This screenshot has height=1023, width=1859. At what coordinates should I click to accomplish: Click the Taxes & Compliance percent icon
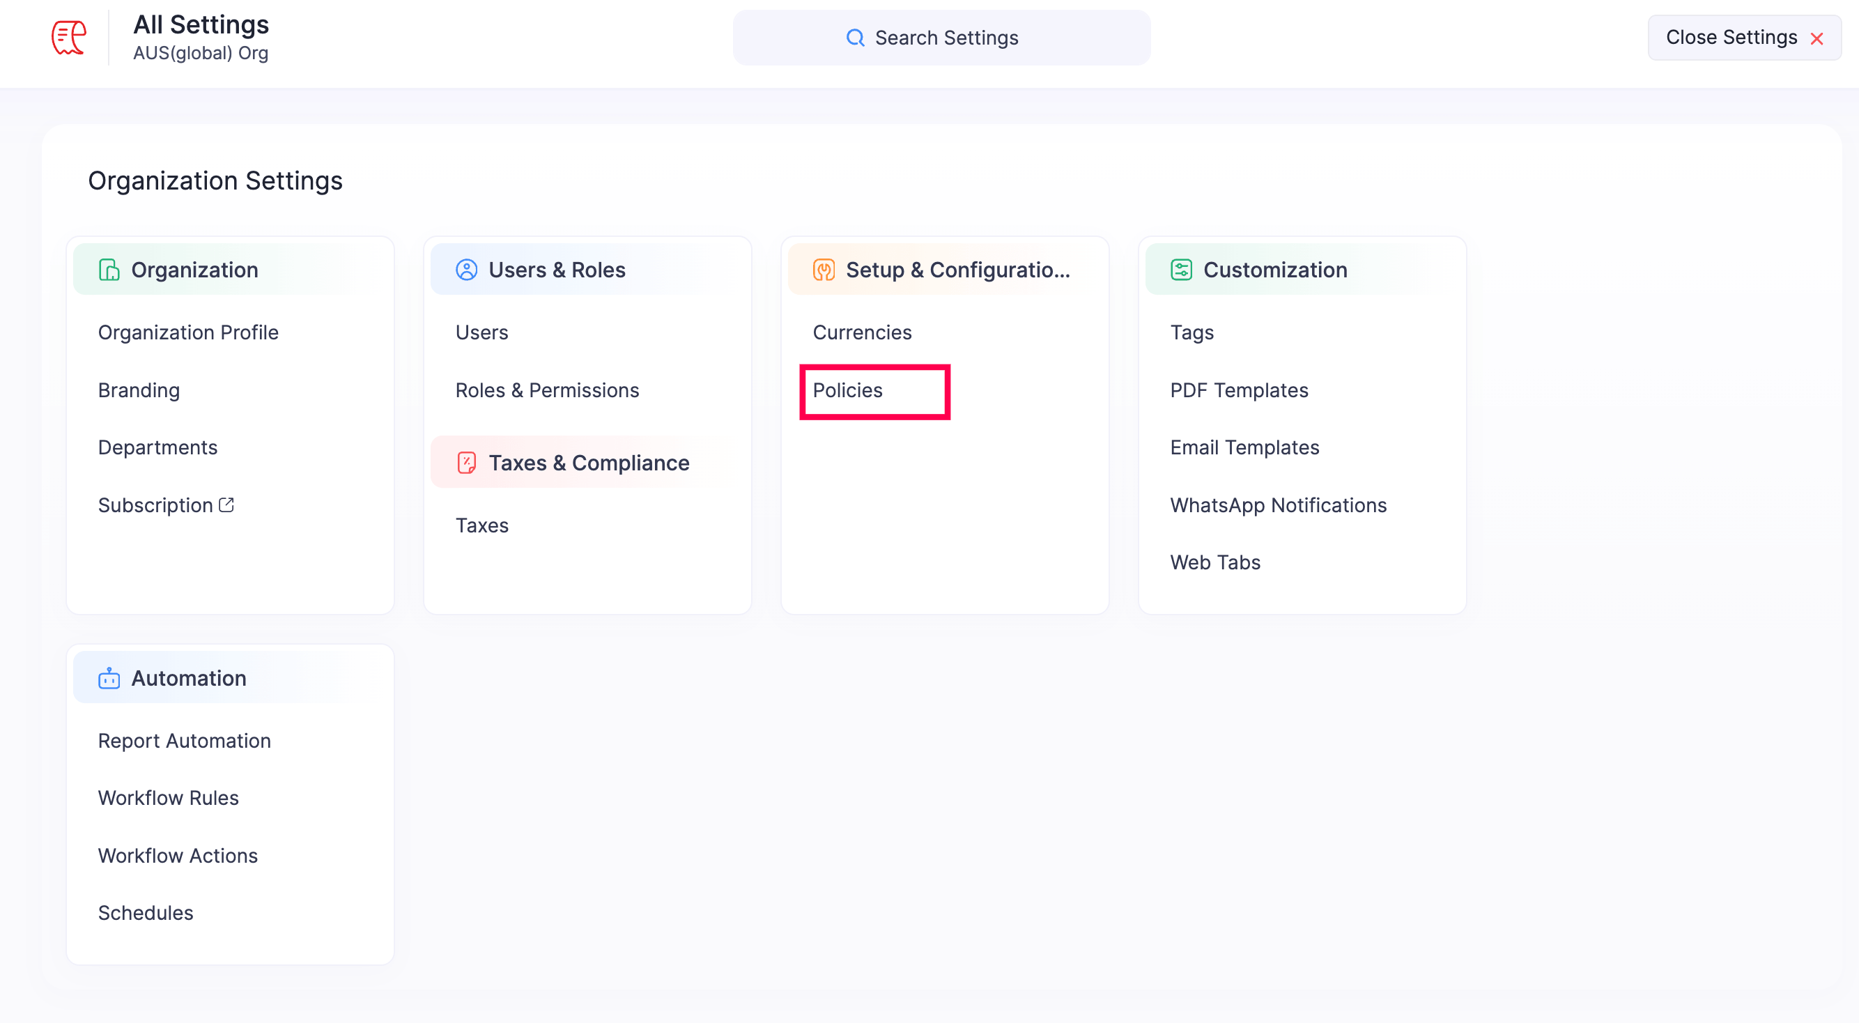pos(466,463)
